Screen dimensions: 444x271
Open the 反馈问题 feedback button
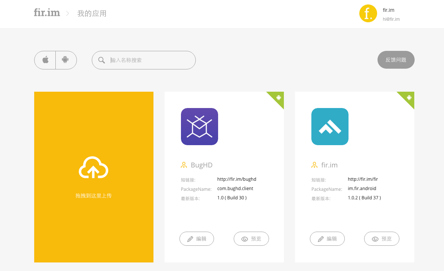pyautogui.click(x=396, y=60)
